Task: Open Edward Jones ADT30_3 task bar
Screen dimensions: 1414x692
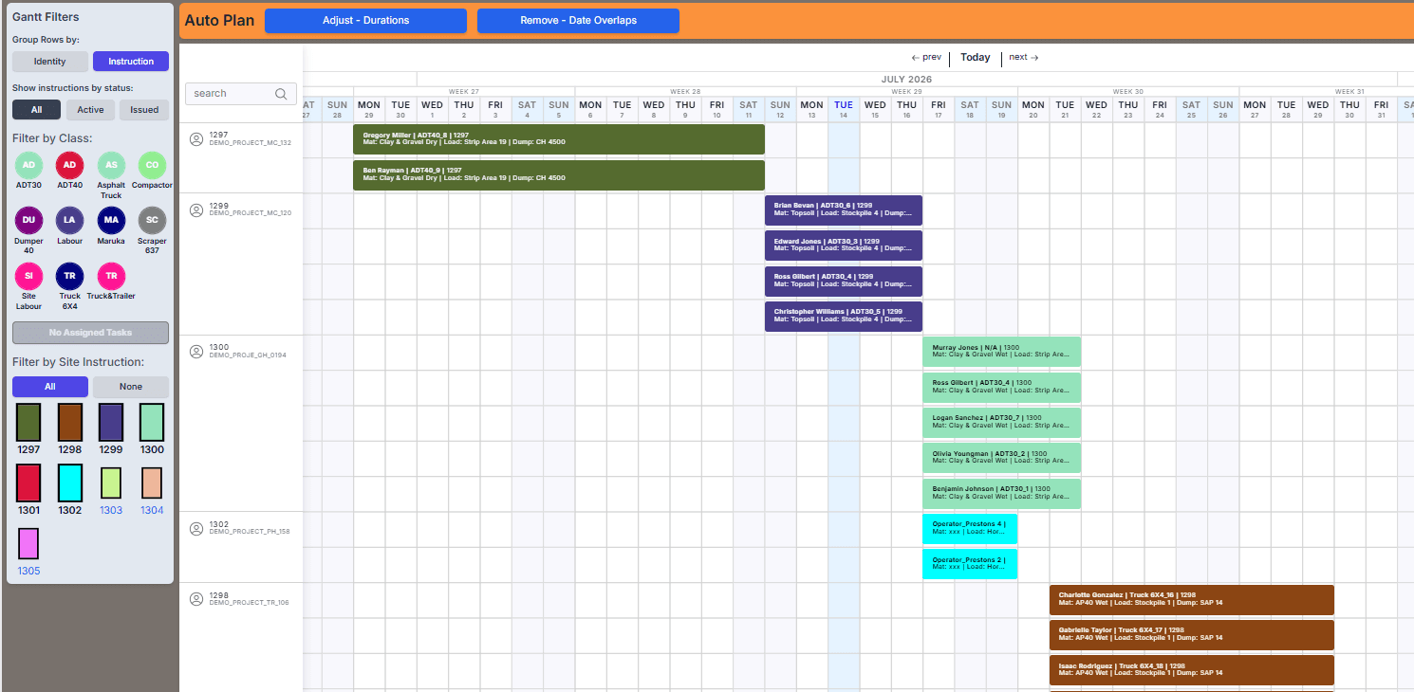Action: tap(844, 246)
